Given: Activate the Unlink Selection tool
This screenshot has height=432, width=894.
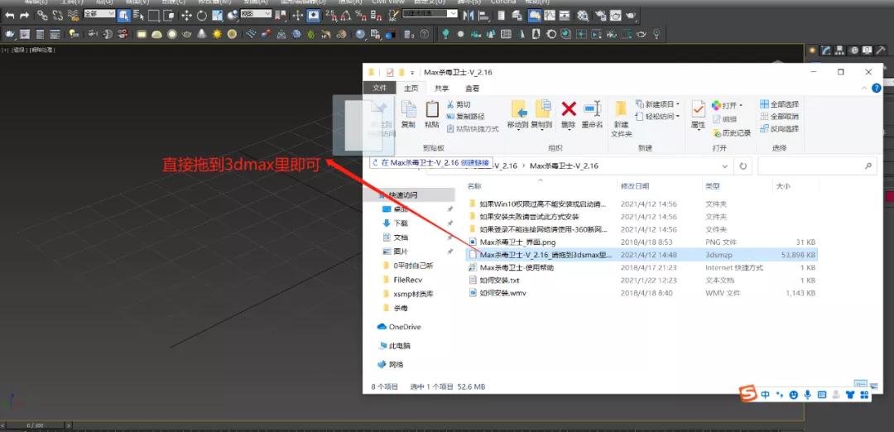Looking at the screenshot, I should tap(58, 16).
